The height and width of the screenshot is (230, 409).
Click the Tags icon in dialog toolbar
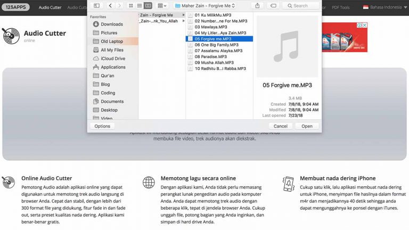tap(273, 5)
